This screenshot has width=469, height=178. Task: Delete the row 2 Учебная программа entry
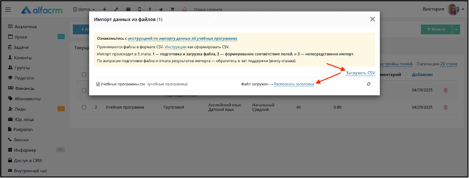pos(446,107)
